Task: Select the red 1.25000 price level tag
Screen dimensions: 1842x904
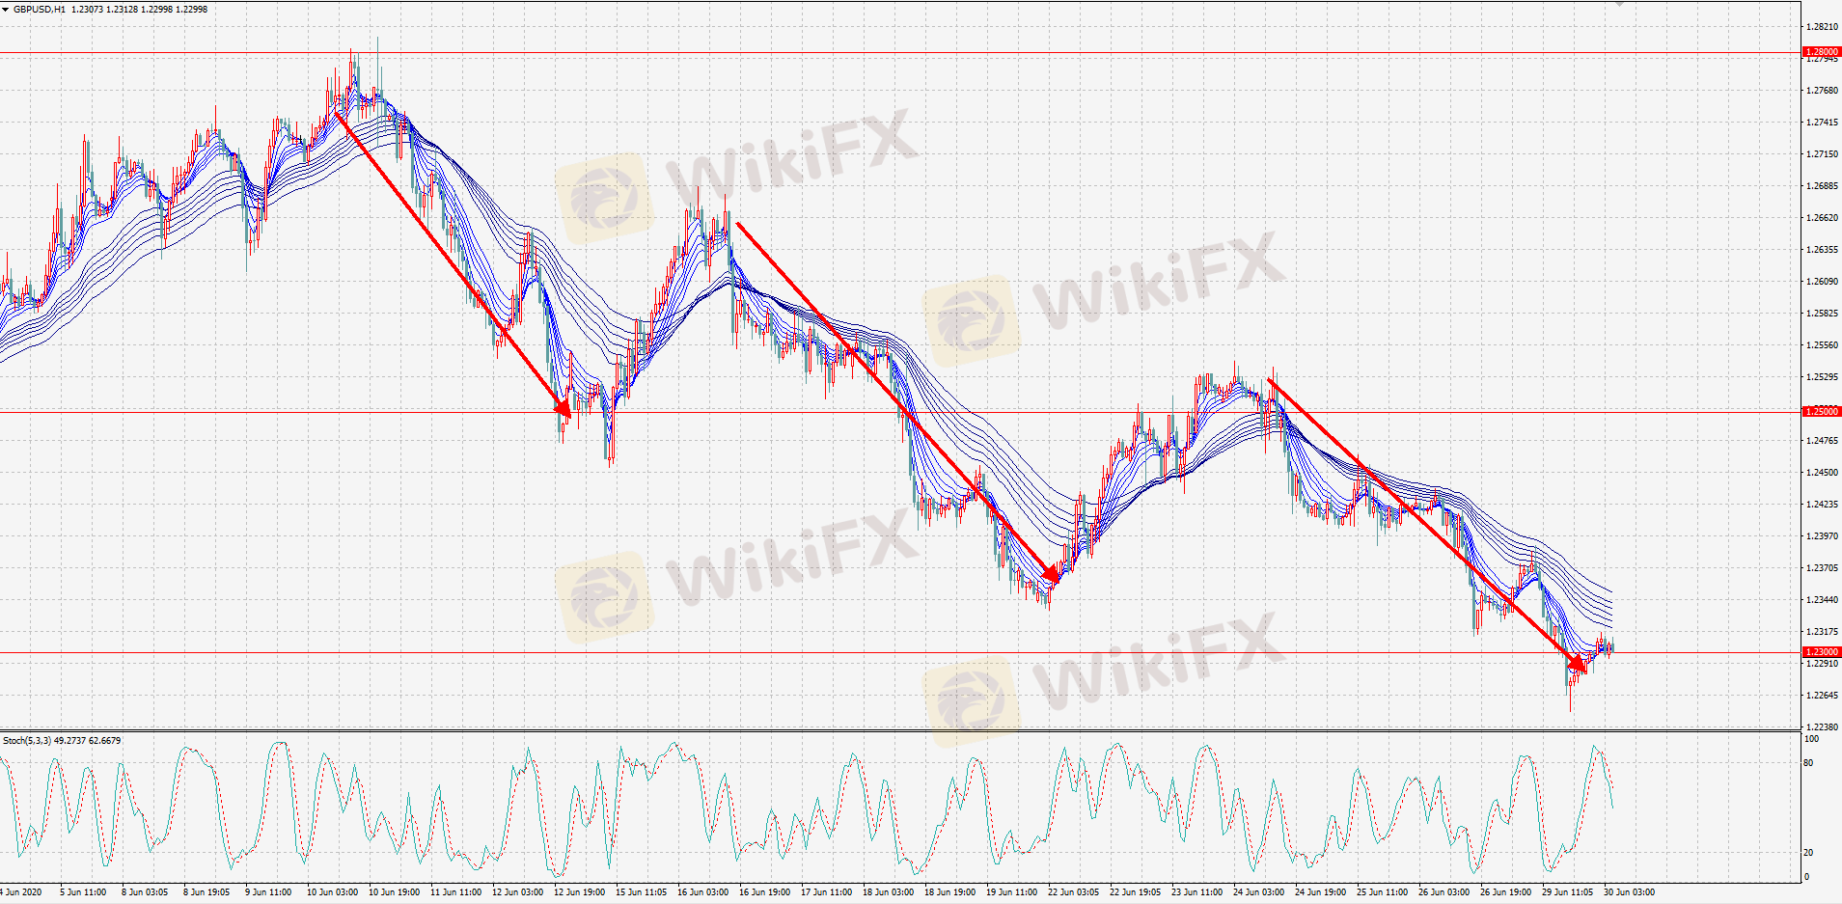Action: 1821,412
